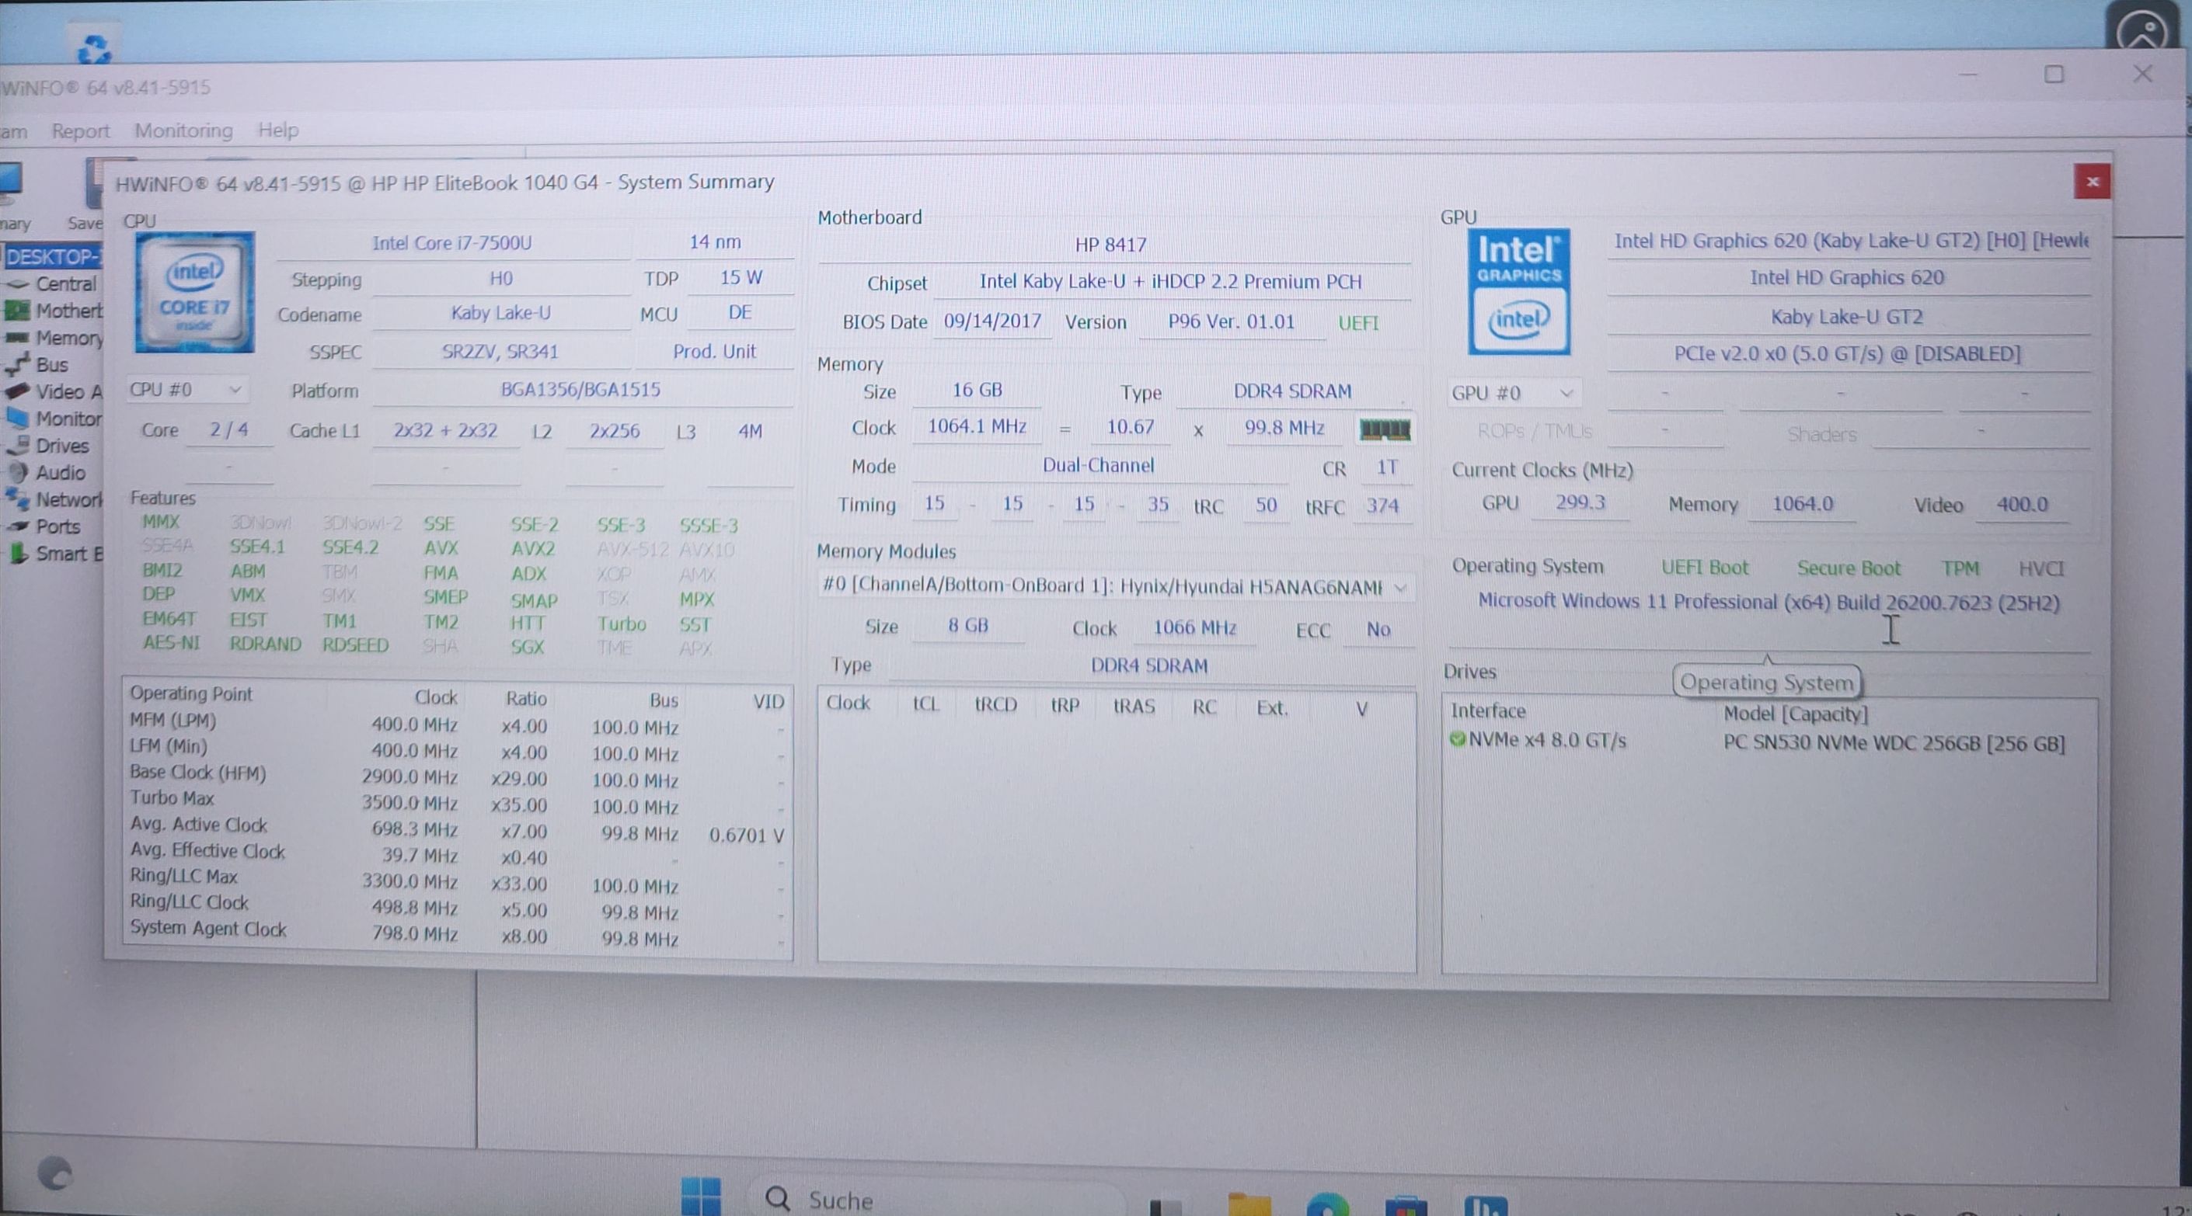Click the Smart Battery node icon
2192x1216 pixels.
coord(17,554)
